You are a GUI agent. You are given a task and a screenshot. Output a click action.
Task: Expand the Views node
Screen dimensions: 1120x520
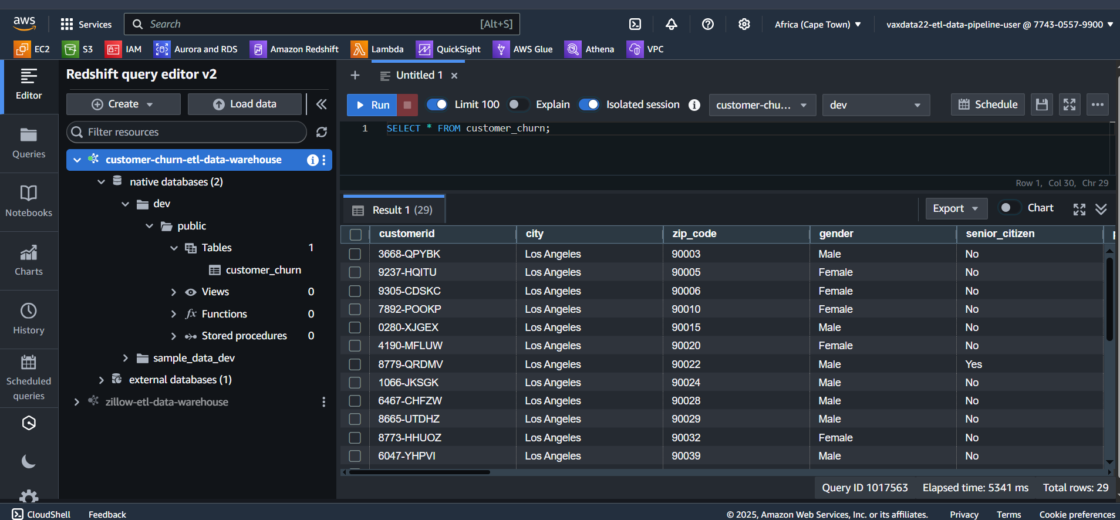(x=173, y=292)
